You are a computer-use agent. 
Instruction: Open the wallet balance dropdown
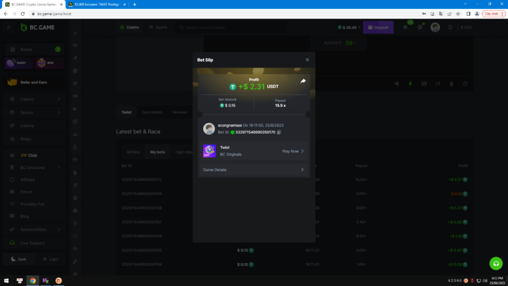click(x=348, y=27)
